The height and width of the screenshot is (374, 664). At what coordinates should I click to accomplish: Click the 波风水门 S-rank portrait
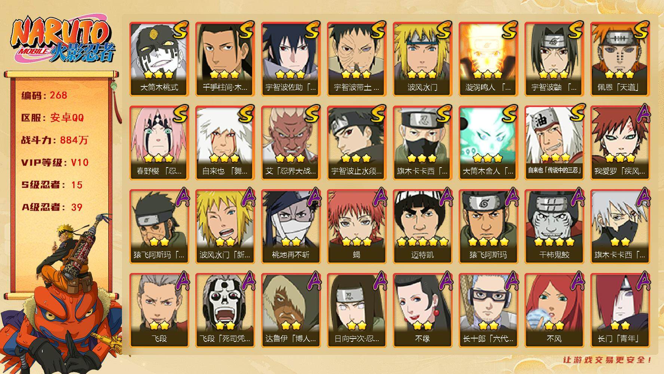click(x=422, y=59)
